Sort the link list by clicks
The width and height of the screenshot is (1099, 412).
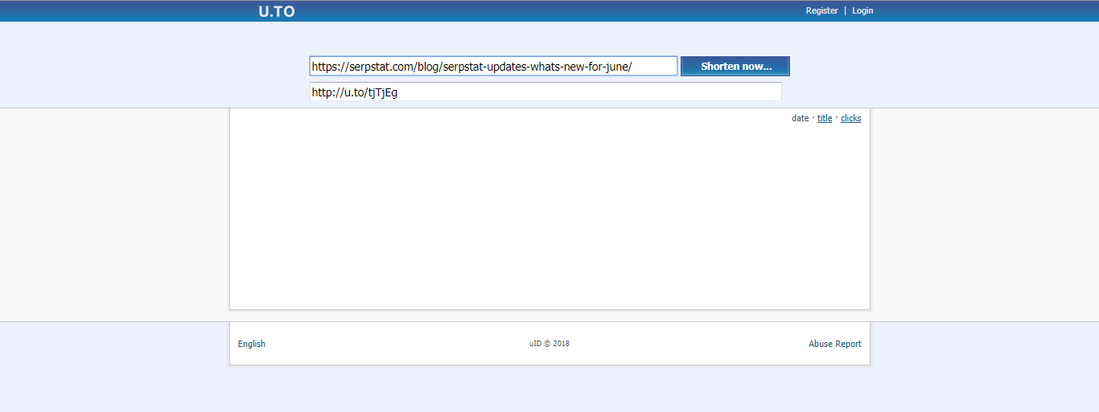pos(850,118)
